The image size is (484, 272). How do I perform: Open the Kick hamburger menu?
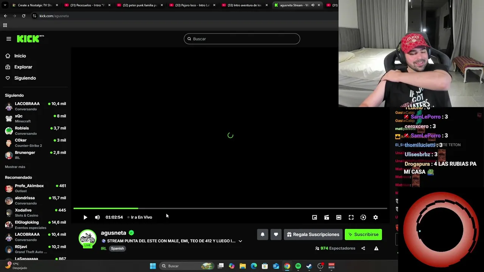click(9, 39)
